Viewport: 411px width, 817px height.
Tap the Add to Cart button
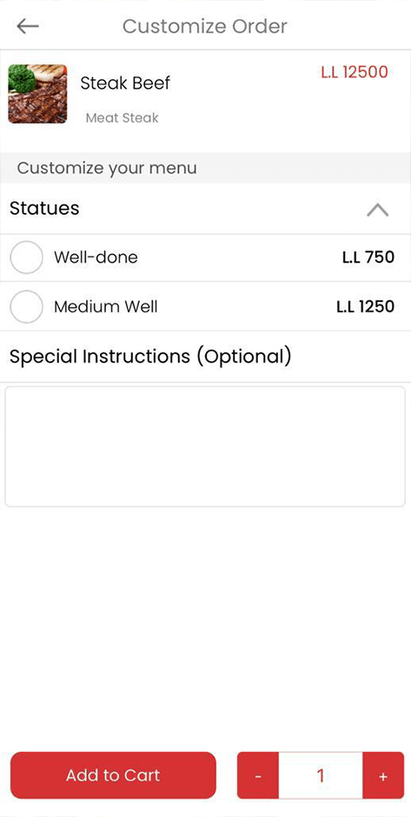pos(113,775)
